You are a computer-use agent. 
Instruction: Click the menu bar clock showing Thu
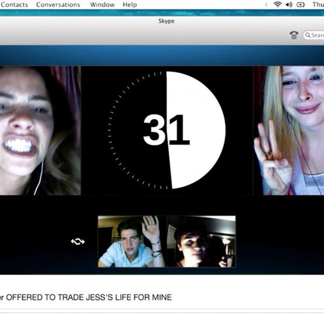(x=318, y=5)
